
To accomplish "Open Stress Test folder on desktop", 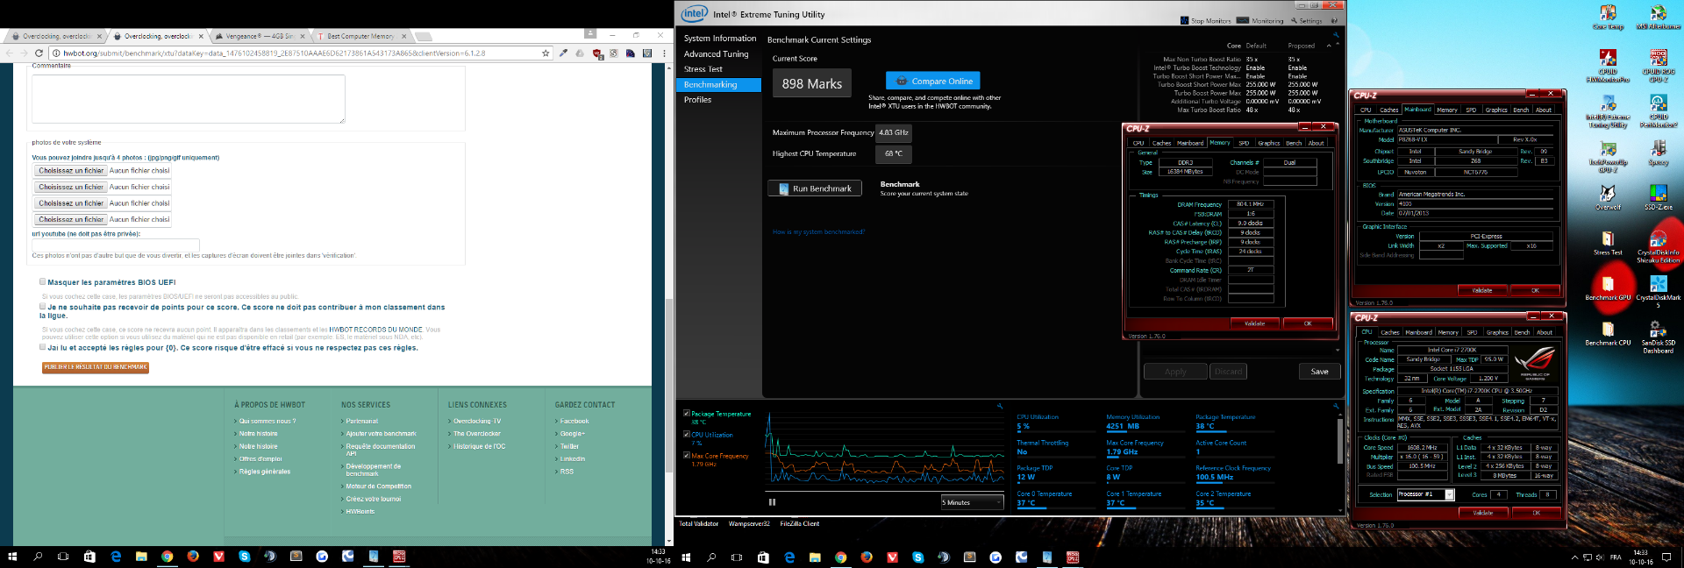I will [1608, 243].
